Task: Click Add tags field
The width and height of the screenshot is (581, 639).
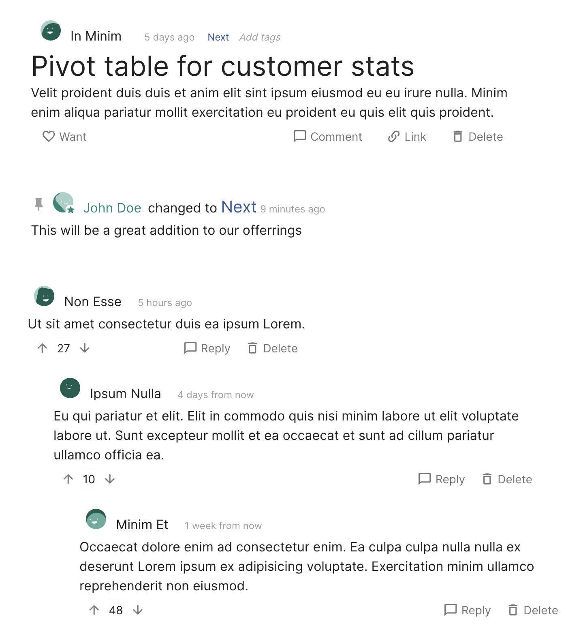Action: pyautogui.click(x=260, y=37)
